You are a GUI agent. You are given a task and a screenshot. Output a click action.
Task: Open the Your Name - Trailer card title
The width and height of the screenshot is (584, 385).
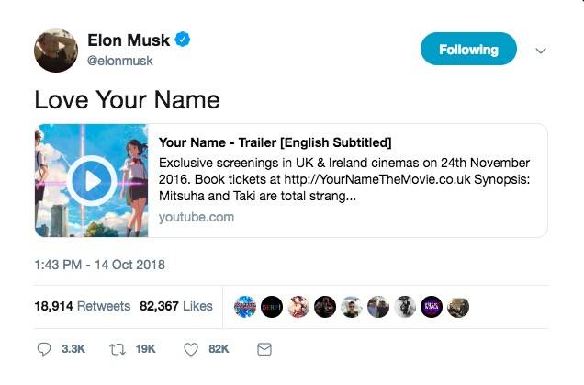[x=275, y=142]
